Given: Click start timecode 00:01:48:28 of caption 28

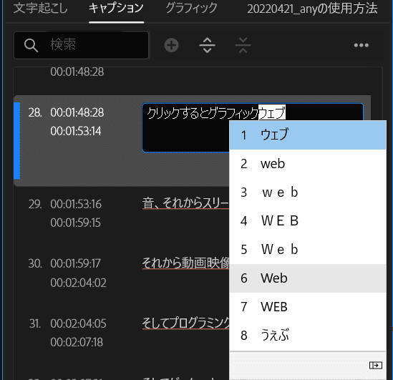Looking at the screenshot, I should [x=77, y=112].
